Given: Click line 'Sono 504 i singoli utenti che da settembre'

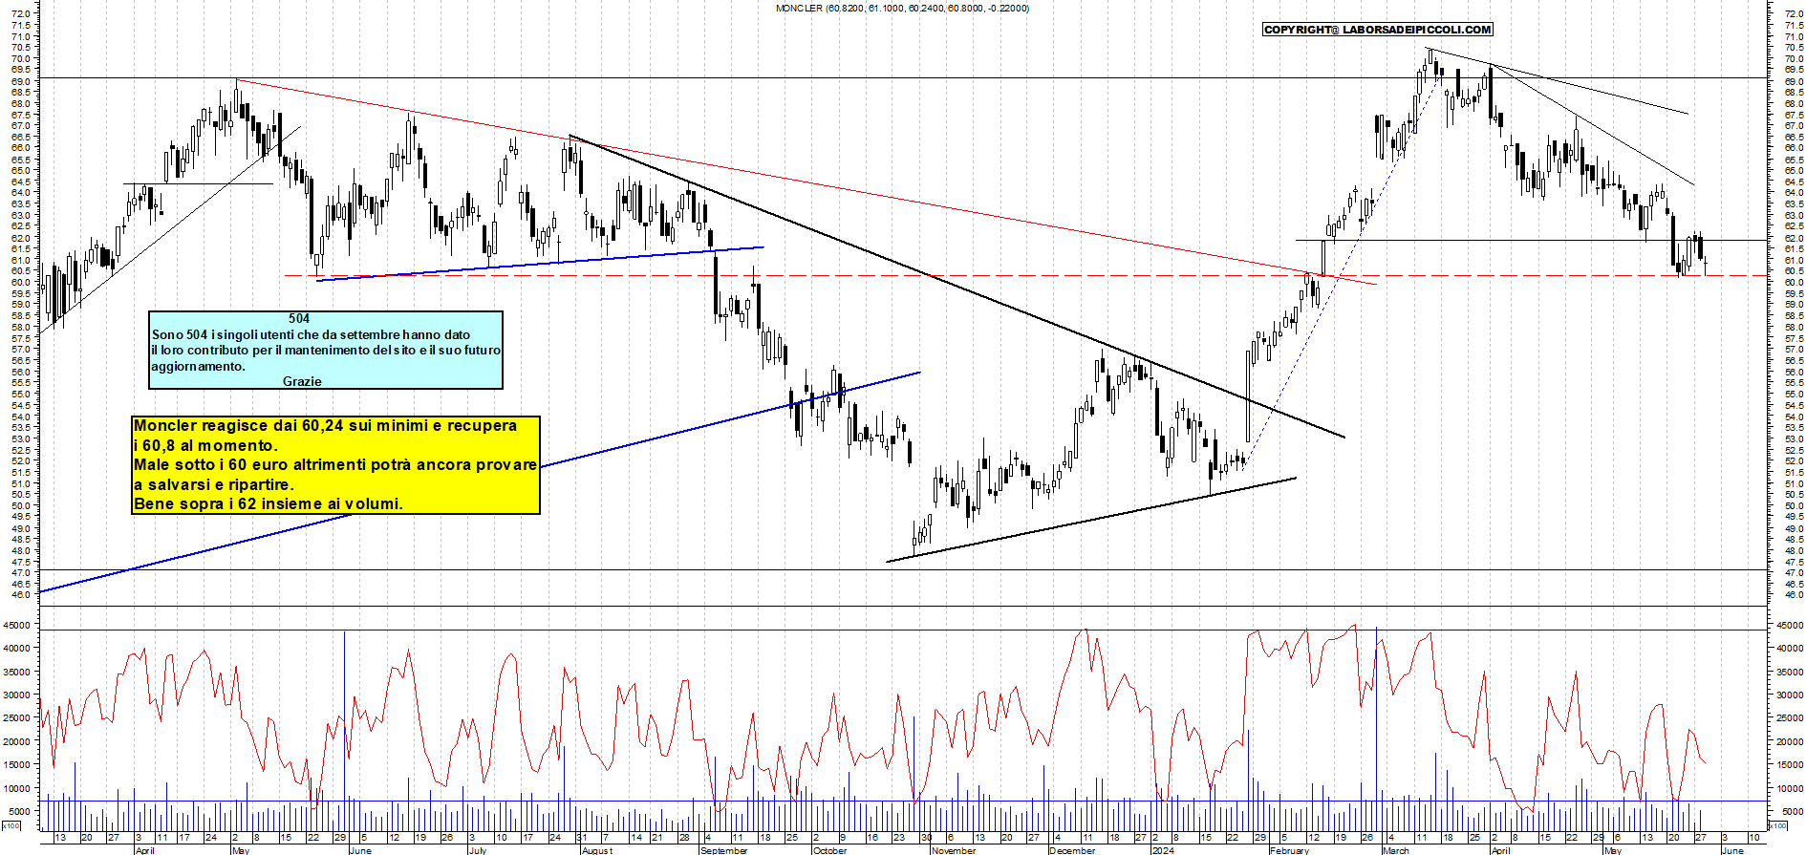Looking at the screenshot, I should click(x=311, y=334).
